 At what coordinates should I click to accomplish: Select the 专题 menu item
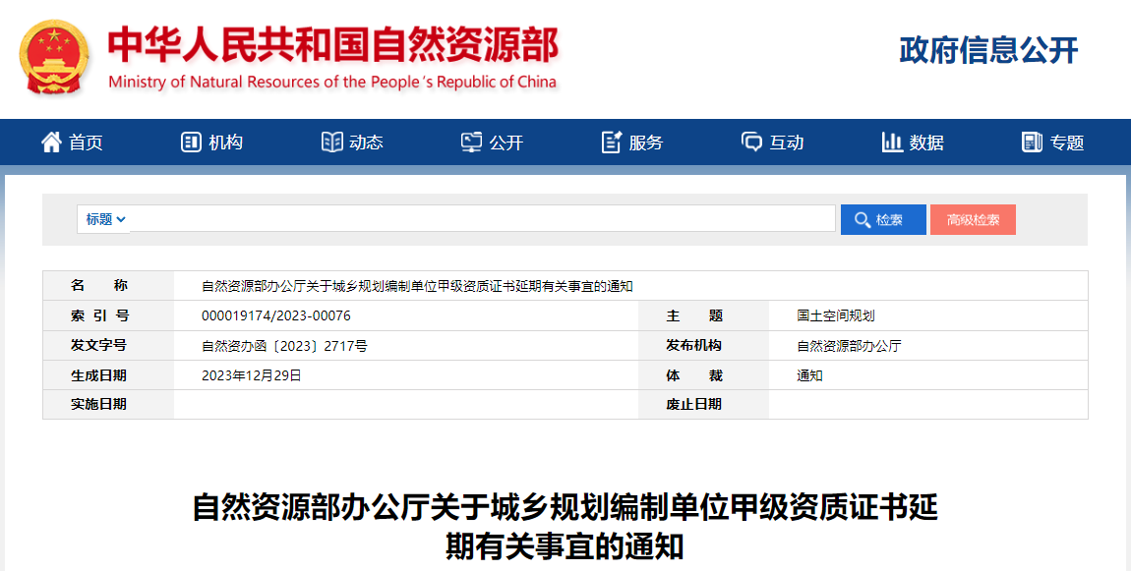(1067, 143)
